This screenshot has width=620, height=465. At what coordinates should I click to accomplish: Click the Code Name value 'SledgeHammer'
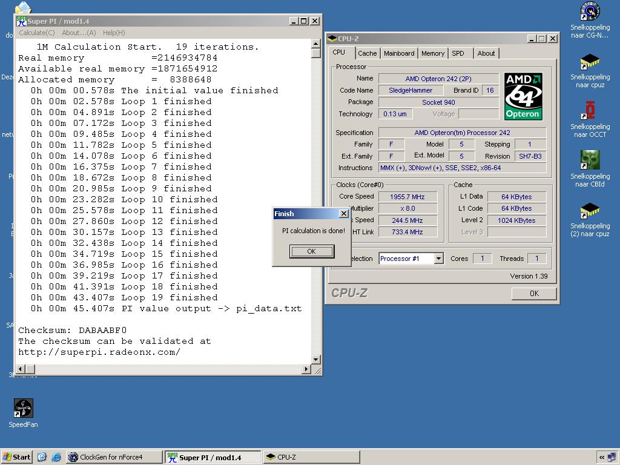(x=411, y=90)
